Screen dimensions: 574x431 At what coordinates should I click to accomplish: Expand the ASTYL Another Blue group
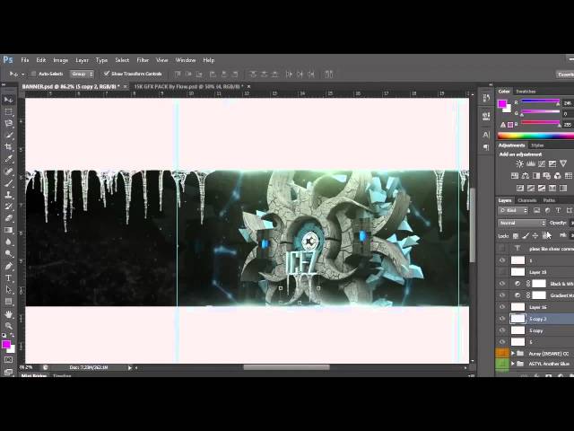[513, 364]
